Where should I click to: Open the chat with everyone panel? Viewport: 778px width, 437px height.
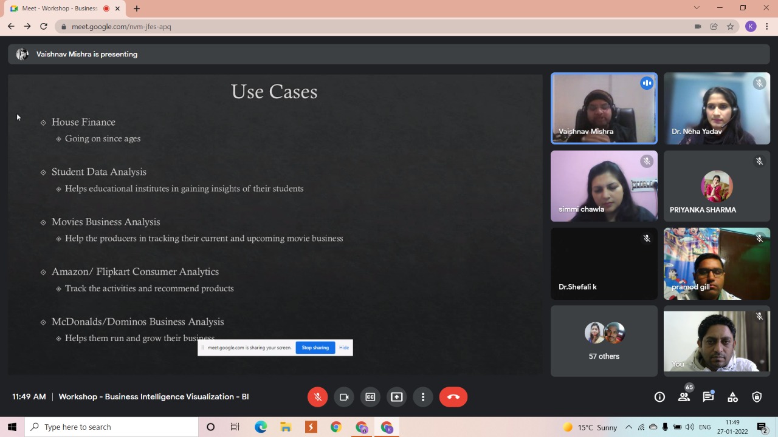[x=708, y=397]
